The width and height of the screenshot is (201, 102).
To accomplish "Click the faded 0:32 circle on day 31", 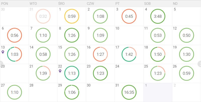I will [x=43, y=16].
